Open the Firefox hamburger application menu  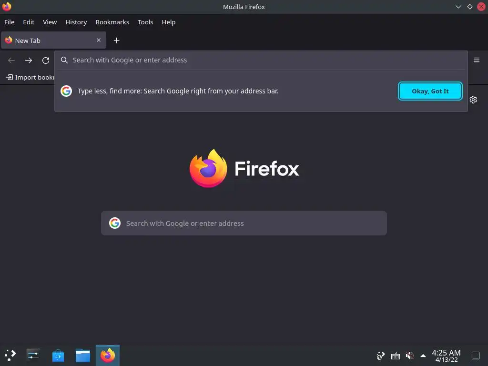pos(477,60)
